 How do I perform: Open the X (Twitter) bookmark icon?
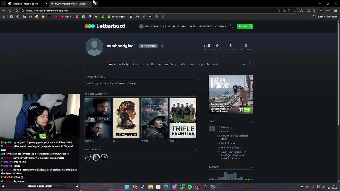click(49, 17)
